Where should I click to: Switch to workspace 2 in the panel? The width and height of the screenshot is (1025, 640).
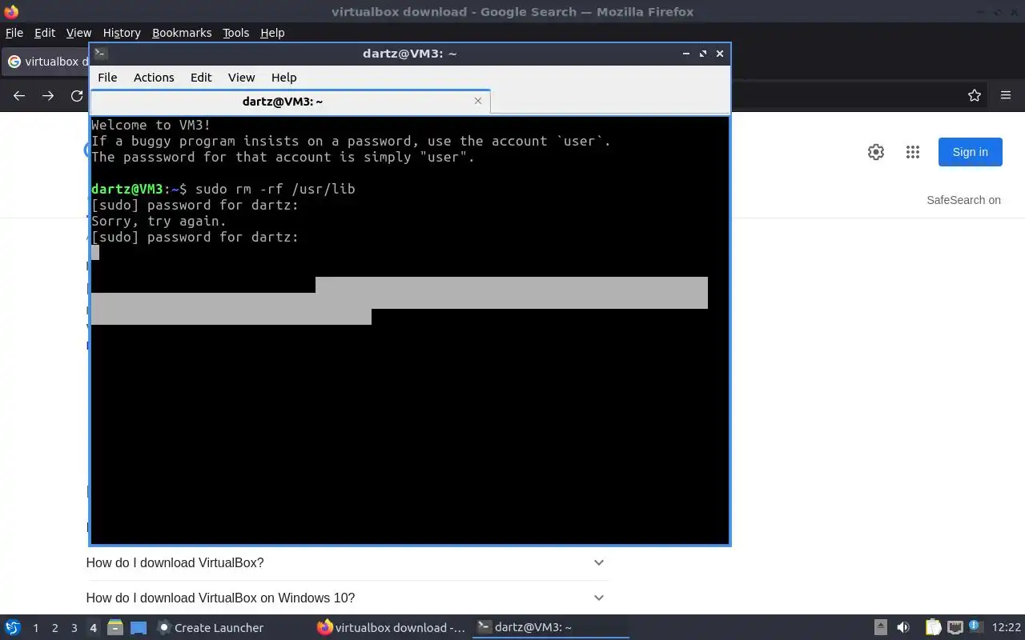click(54, 628)
